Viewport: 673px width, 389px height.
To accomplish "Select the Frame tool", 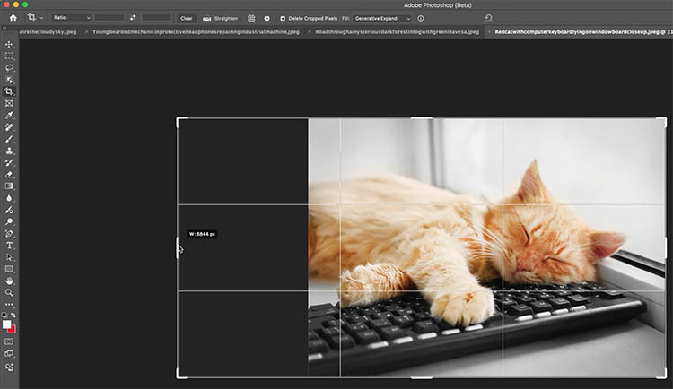I will click(x=9, y=103).
